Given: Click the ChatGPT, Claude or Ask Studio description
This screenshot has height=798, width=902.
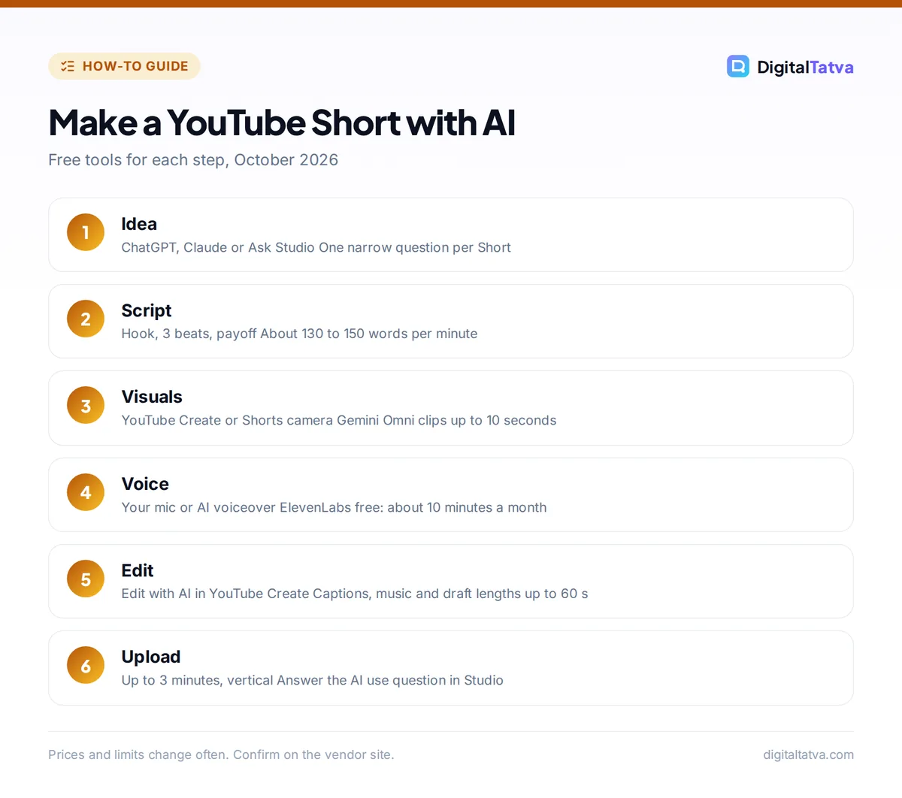Looking at the screenshot, I should 316,247.
